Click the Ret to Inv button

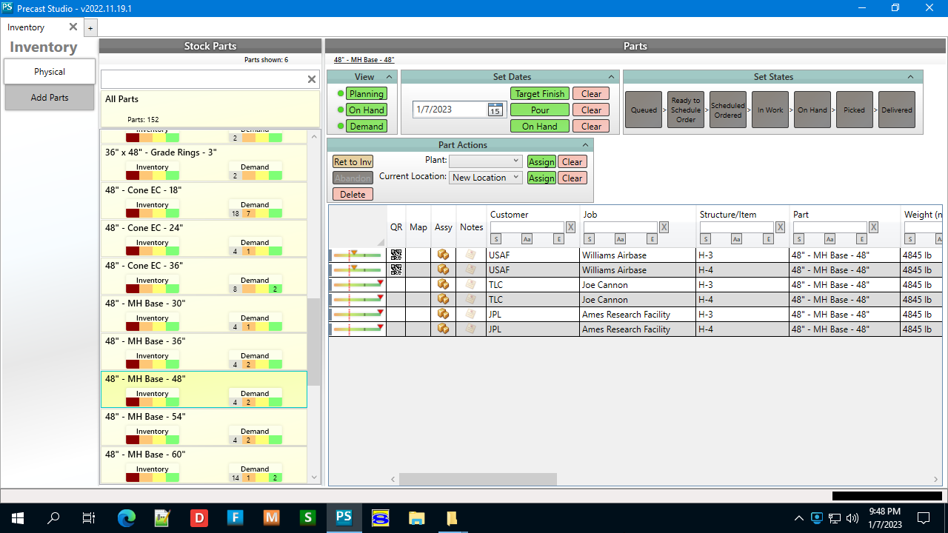[x=353, y=162]
